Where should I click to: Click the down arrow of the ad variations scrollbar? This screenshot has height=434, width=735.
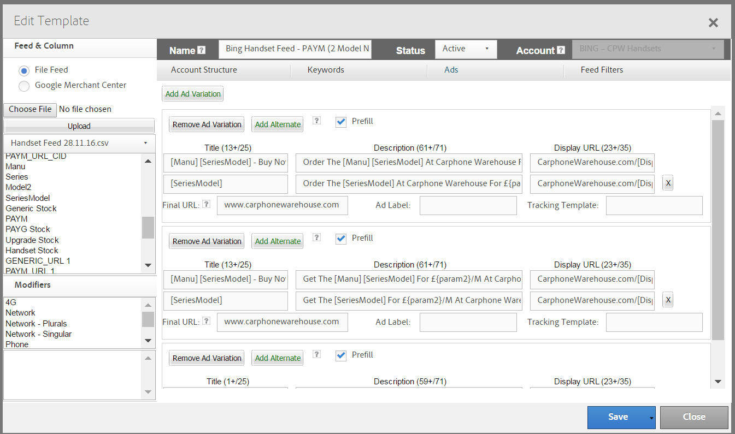(718, 382)
